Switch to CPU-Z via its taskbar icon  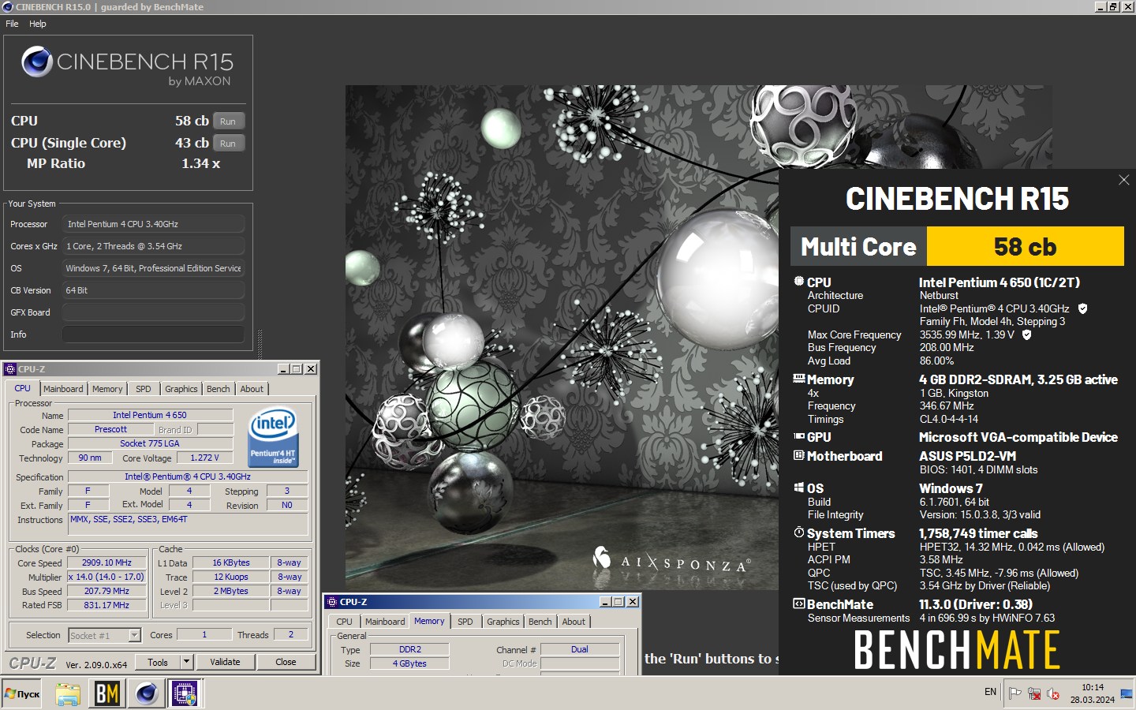coord(185,693)
